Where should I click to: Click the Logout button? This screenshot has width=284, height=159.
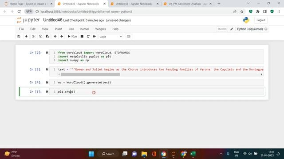pos(260,20)
